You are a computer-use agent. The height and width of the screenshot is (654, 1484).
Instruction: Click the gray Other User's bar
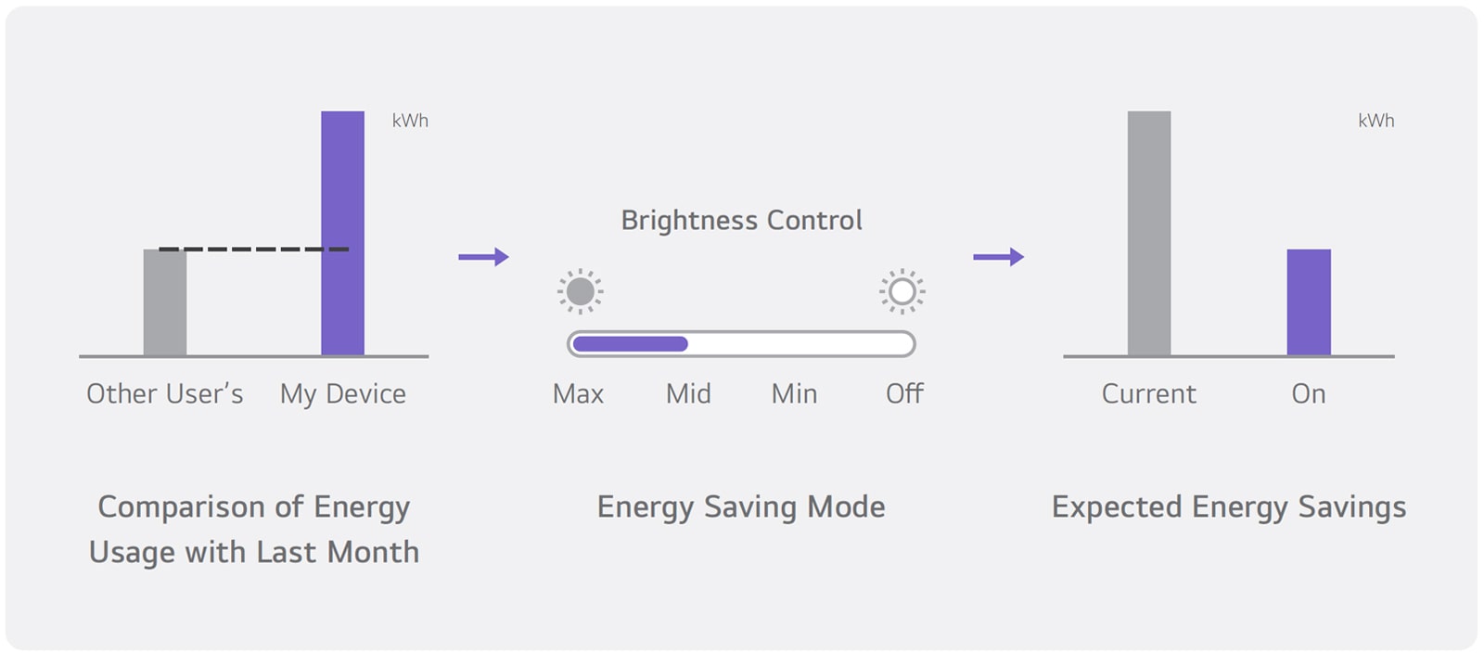pos(164,302)
